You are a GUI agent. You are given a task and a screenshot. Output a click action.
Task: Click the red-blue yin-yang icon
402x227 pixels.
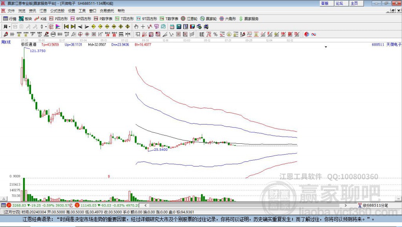pyautogui.click(x=307, y=34)
